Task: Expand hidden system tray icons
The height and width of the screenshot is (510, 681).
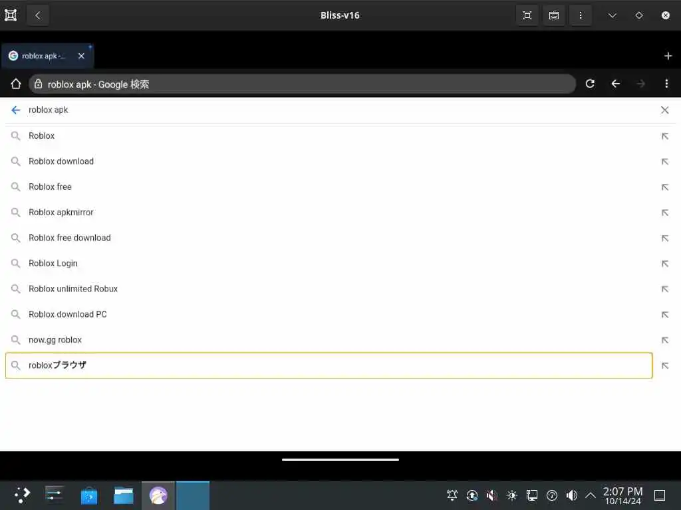Action: 591,495
